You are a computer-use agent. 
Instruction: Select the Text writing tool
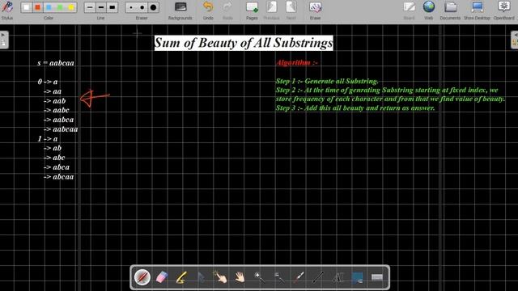(x=338, y=277)
